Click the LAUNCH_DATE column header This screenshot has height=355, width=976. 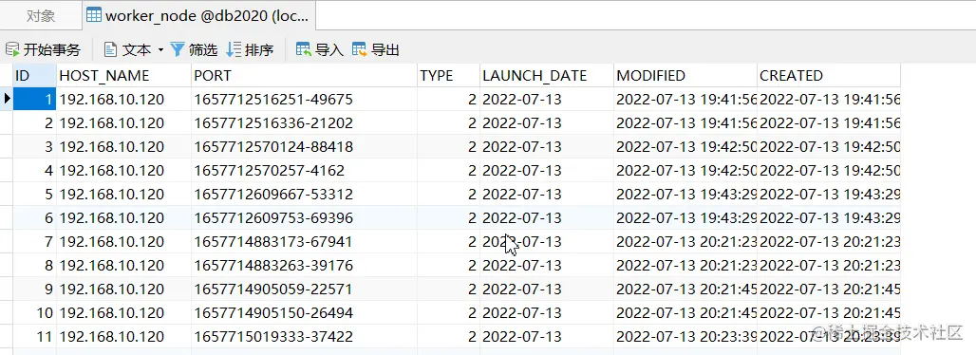tap(547, 75)
